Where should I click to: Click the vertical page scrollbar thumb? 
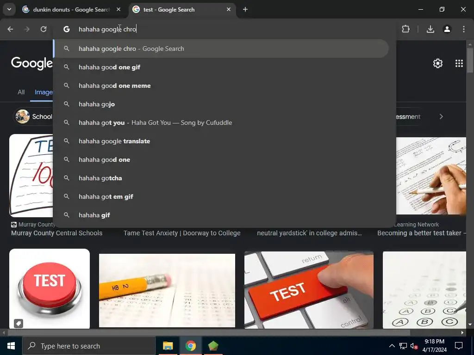click(470, 61)
